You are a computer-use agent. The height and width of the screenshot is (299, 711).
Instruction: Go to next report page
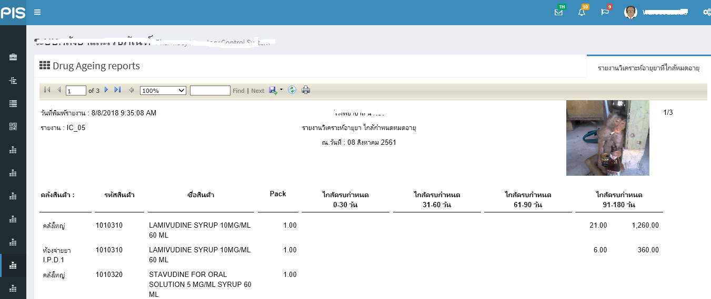(106, 90)
